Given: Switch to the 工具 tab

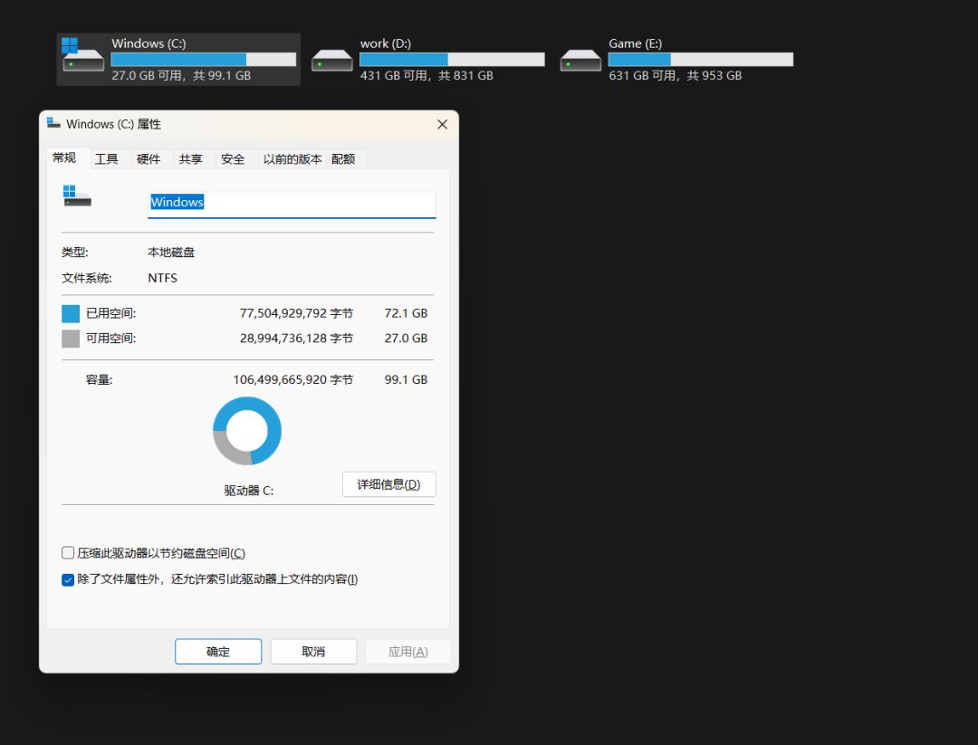Looking at the screenshot, I should pyautogui.click(x=107, y=158).
